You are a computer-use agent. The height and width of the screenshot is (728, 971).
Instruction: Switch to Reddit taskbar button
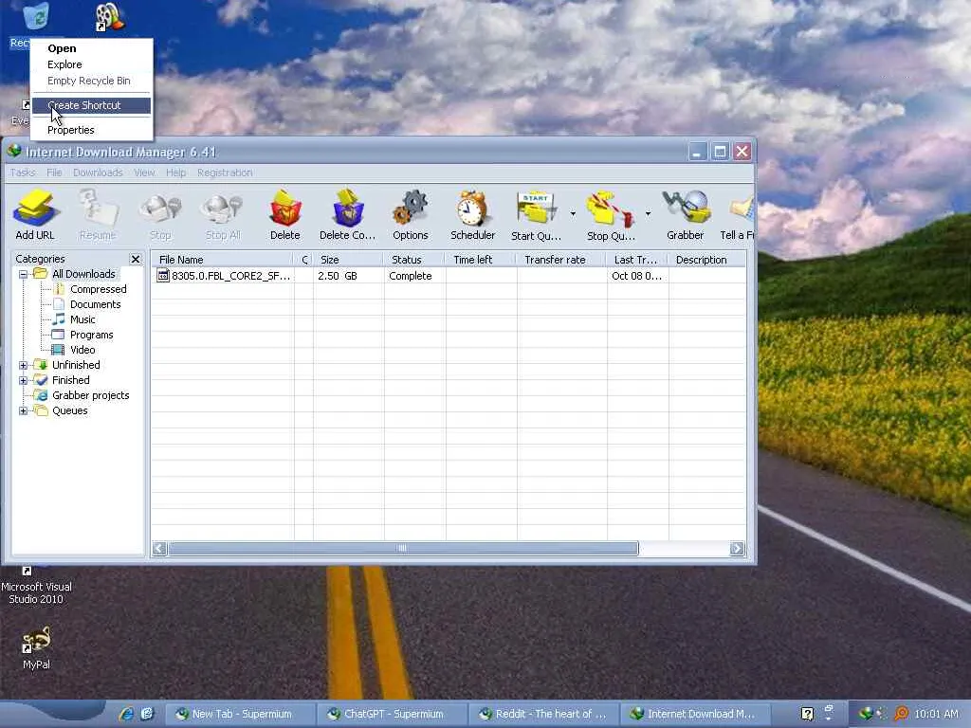(x=543, y=714)
